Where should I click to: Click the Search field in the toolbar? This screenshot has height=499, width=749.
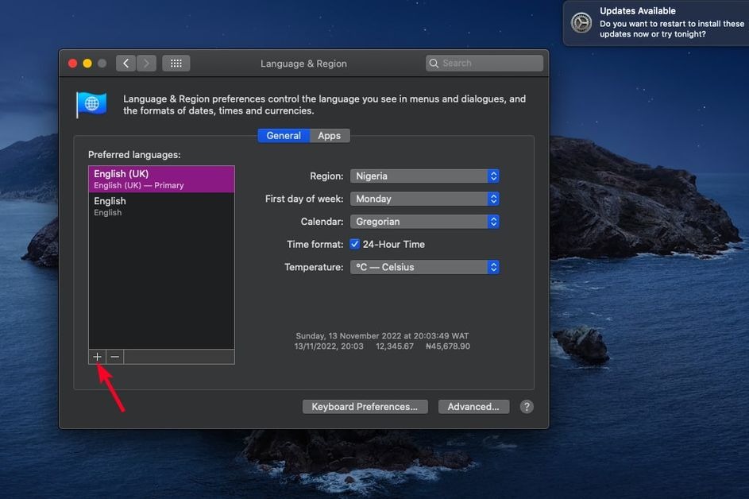(485, 64)
